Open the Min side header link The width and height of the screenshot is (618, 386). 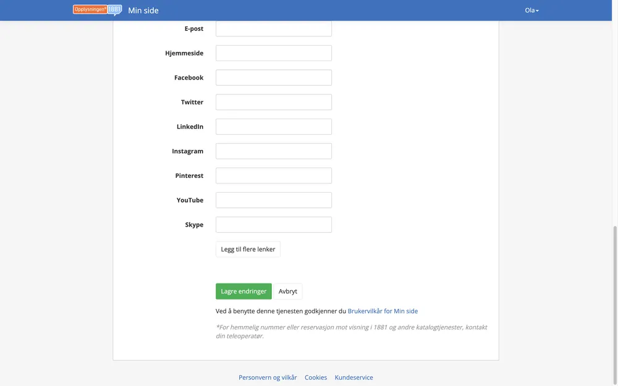point(143,10)
